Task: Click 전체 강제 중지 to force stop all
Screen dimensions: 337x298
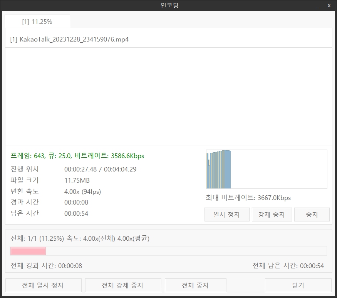Action: [123, 285]
